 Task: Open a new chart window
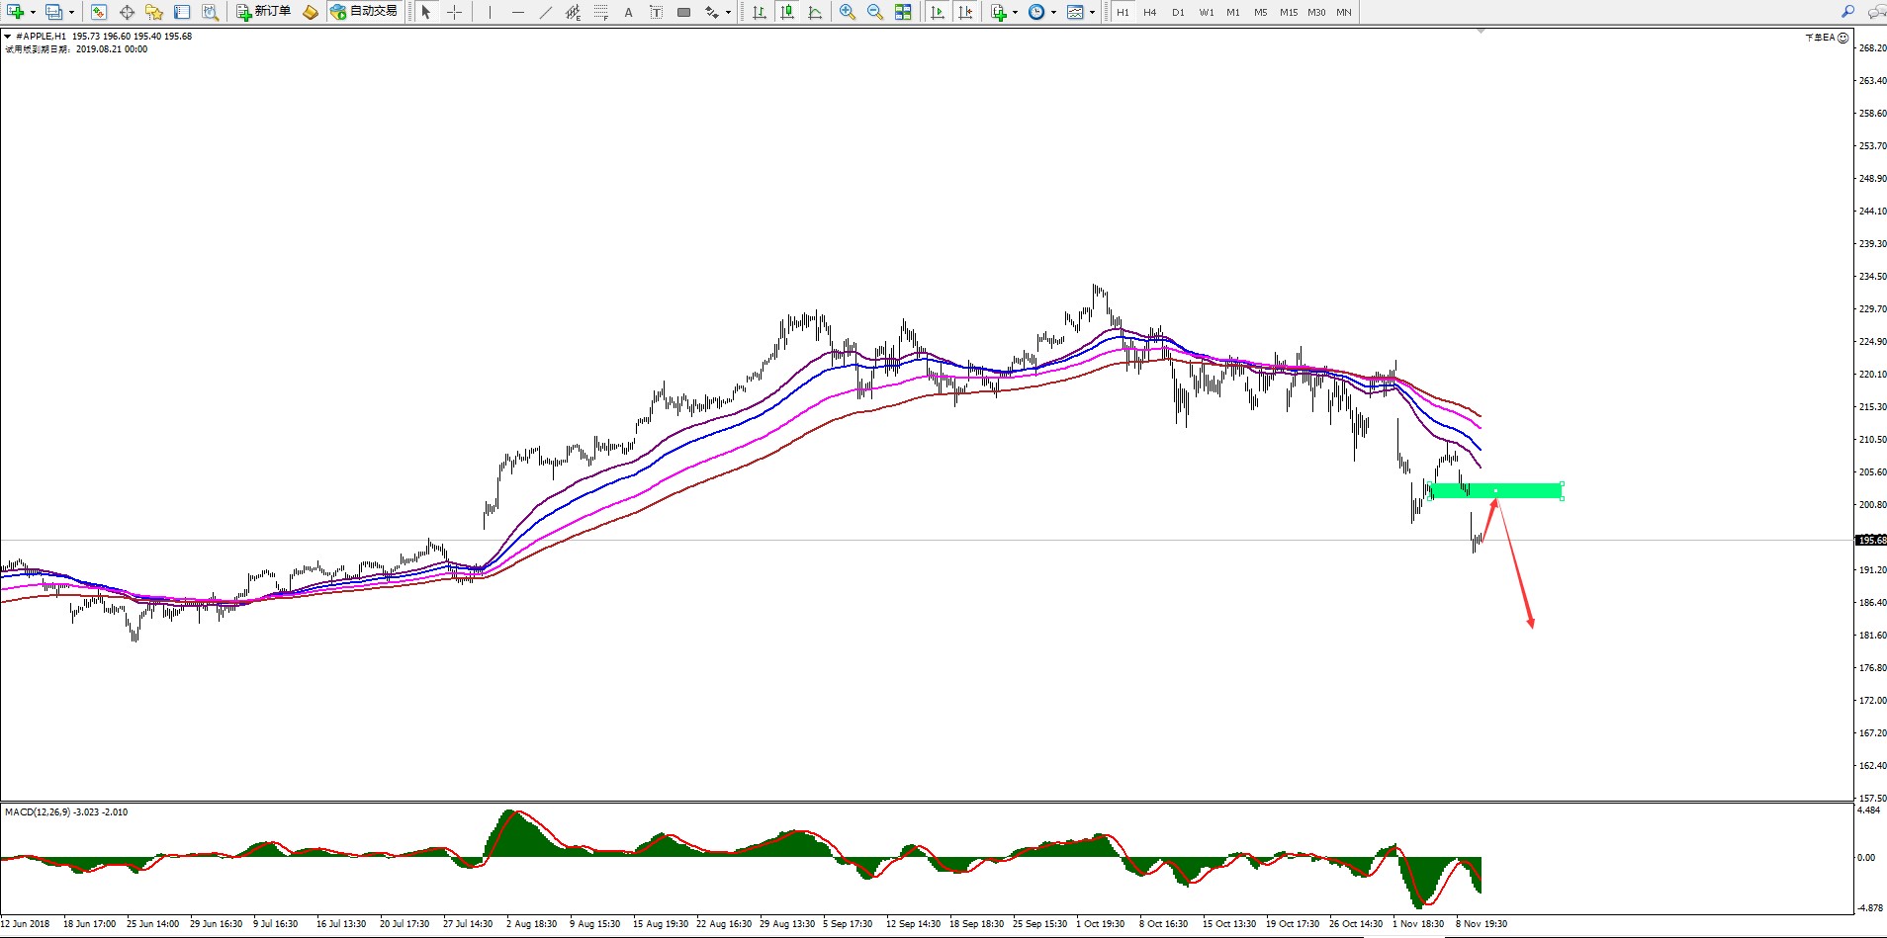click(x=15, y=12)
